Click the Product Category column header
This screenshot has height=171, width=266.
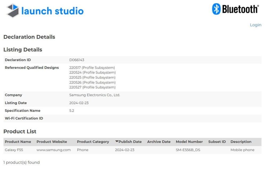[x=93, y=142]
